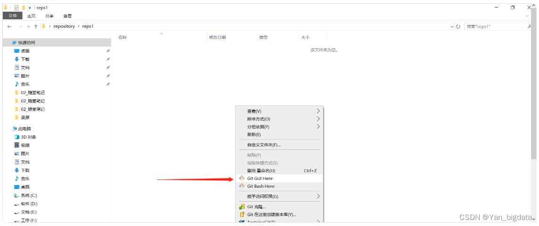Click the Git create repository icon
This screenshot has height=226, width=539.
coord(242,215)
